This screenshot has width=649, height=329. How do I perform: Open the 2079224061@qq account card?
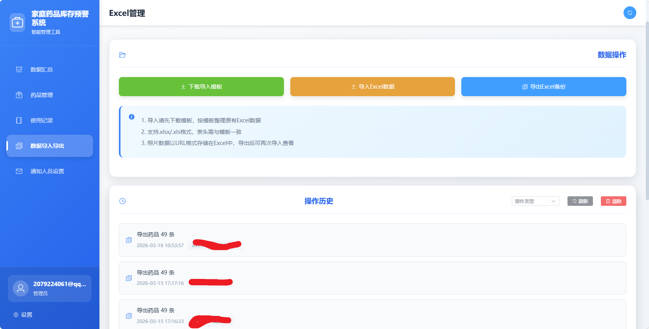[x=50, y=288]
